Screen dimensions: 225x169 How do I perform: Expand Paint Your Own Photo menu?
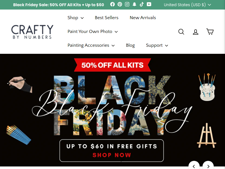93,32
